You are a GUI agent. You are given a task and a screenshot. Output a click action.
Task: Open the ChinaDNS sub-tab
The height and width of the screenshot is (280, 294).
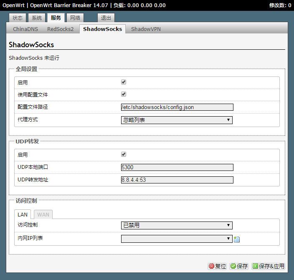[x=25, y=29]
